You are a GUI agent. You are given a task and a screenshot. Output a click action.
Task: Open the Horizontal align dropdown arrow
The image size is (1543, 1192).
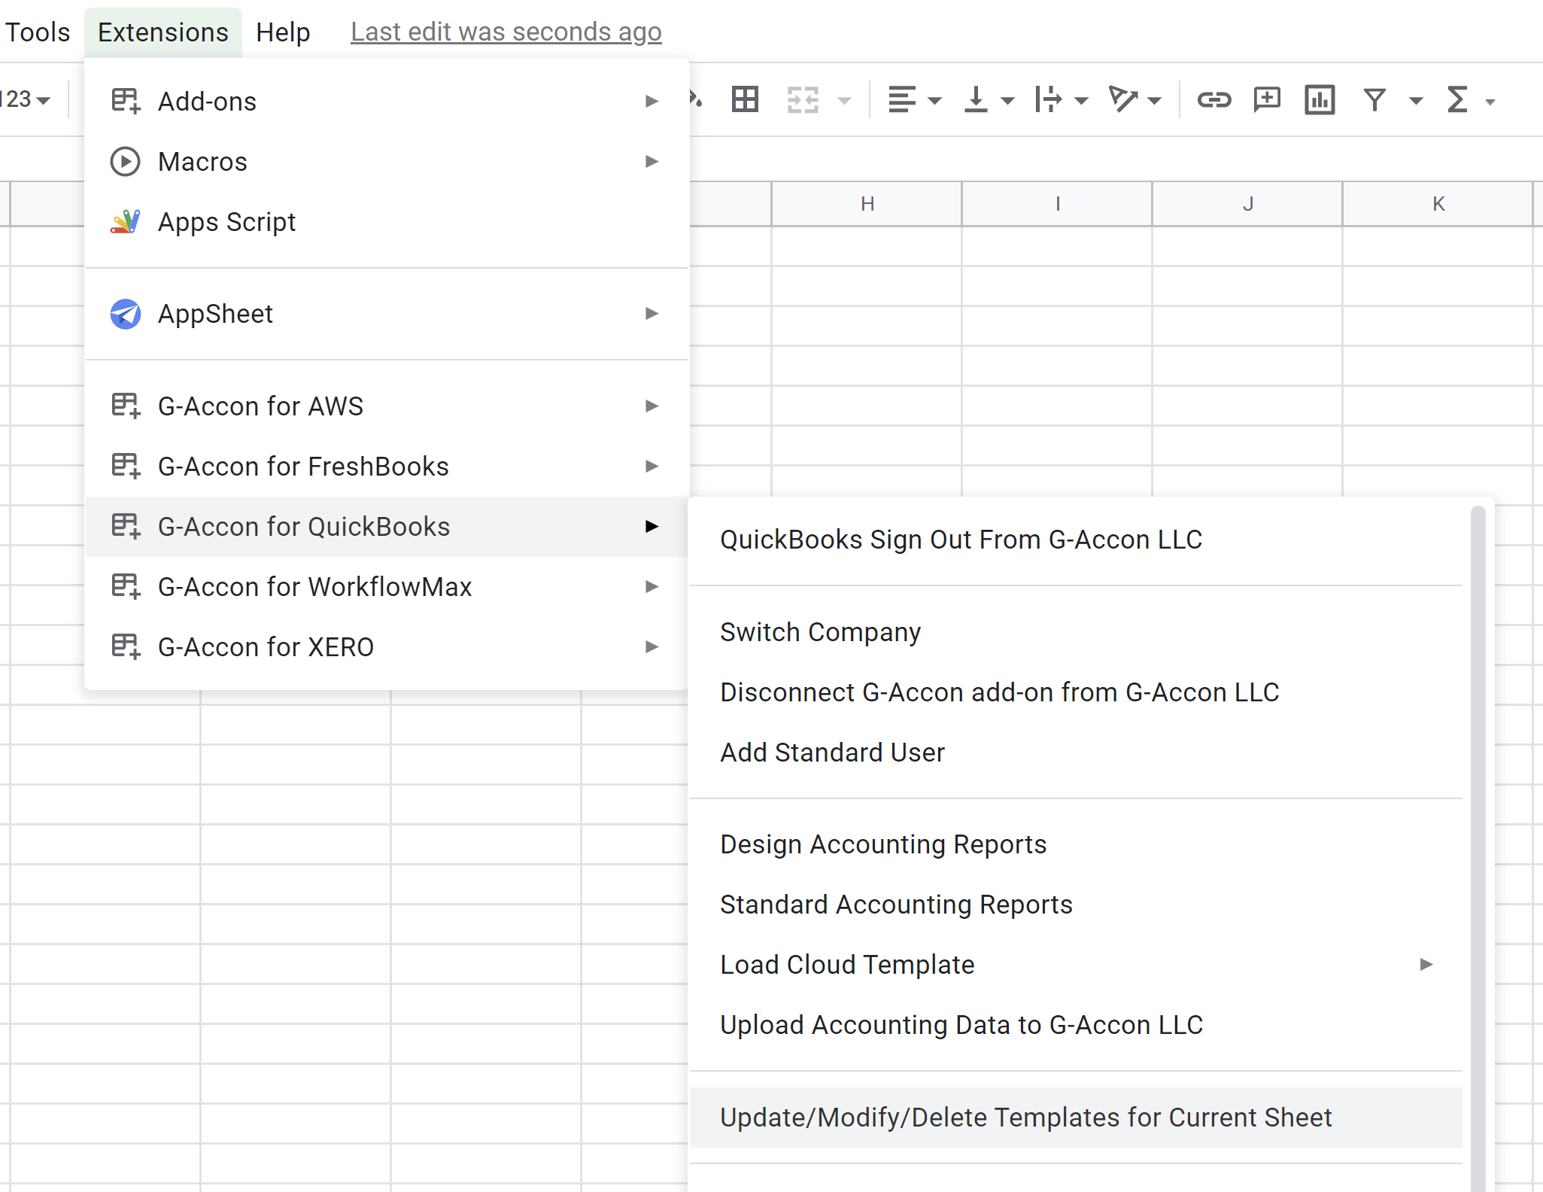(934, 101)
